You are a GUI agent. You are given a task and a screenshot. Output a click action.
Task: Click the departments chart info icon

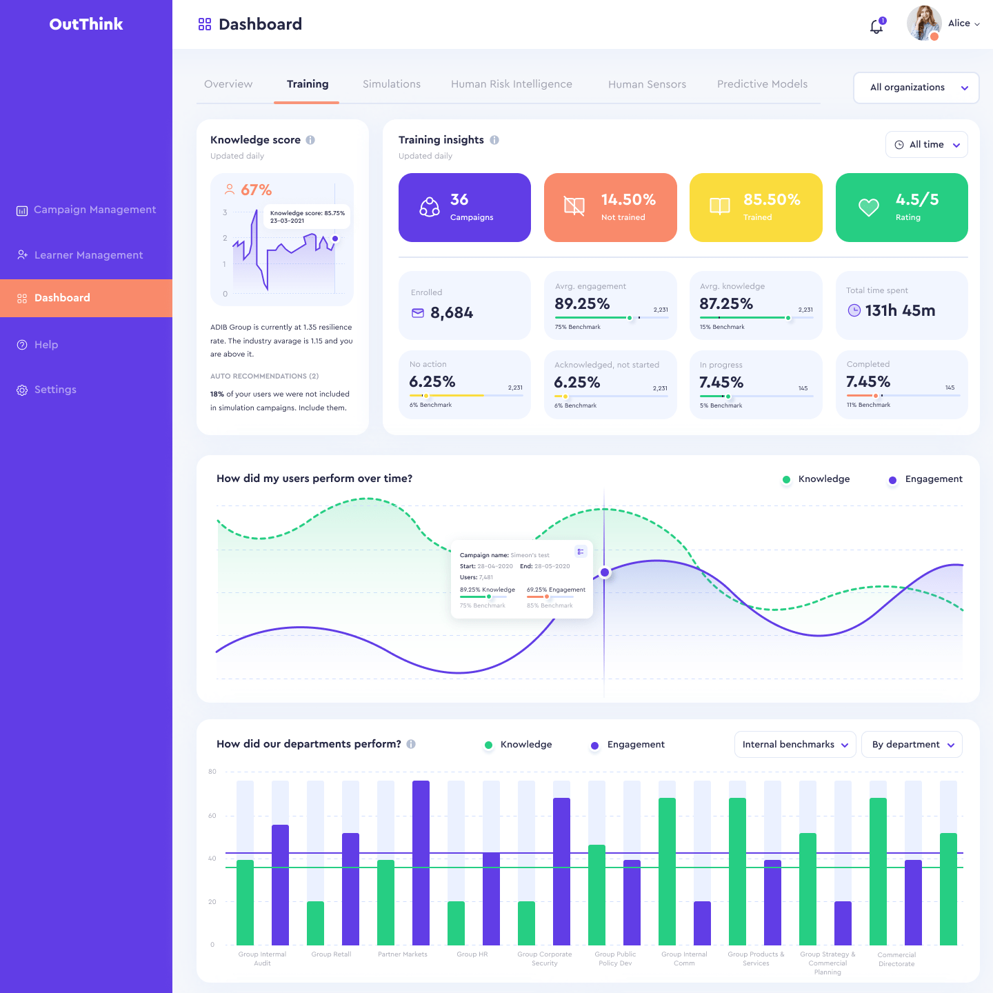click(411, 744)
